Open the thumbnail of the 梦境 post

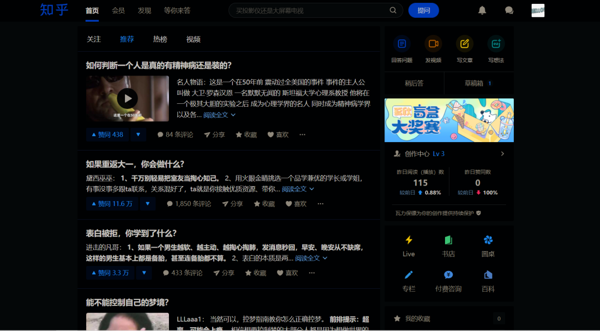[127, 322]
